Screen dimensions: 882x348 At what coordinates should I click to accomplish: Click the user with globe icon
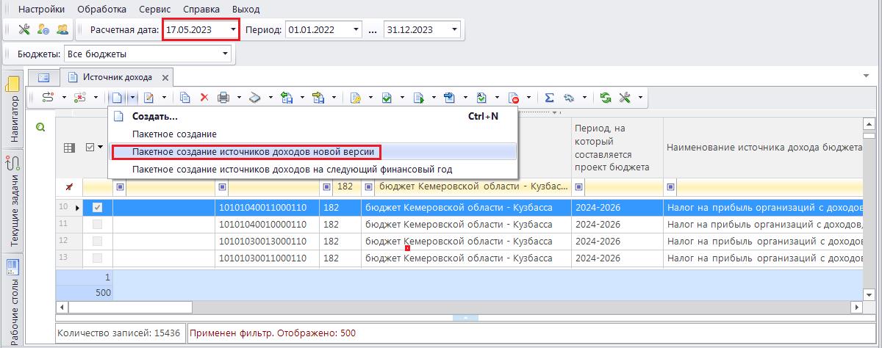(x=43, y=30)
